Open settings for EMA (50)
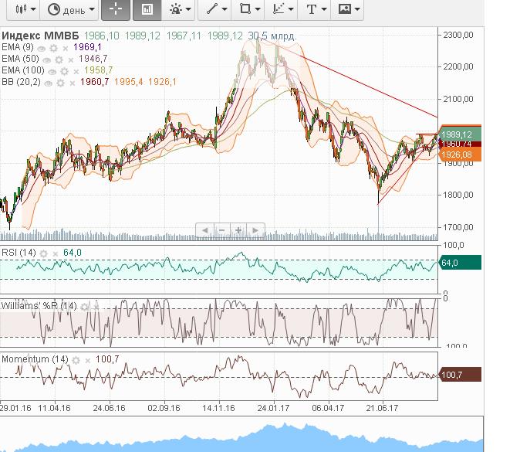 [59, 60]
